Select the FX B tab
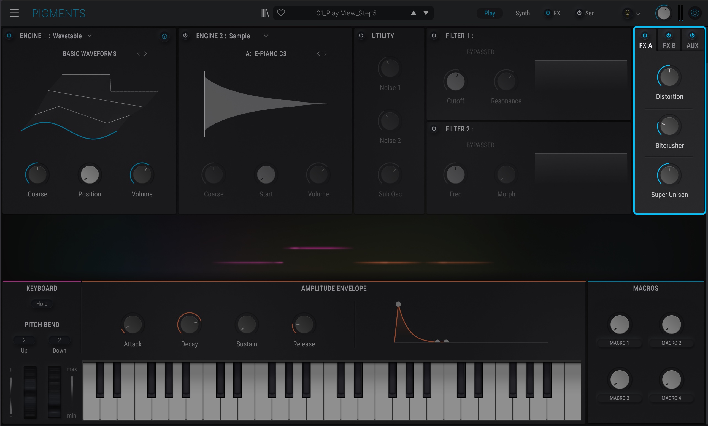Viewport: 708px width, 426px height. [x=669, y=45]
